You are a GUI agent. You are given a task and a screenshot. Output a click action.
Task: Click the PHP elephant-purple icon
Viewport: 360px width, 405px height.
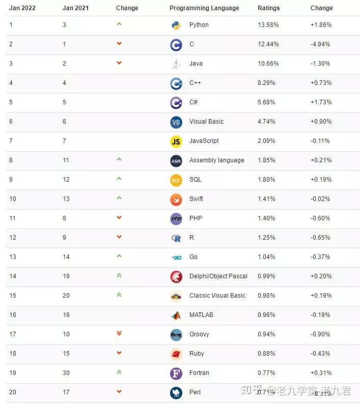pos(176,219)
